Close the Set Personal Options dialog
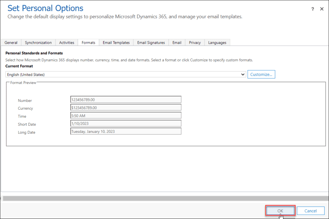Image resolution: width=329 pixels, height=219 pixels. (x=322, y=9)
